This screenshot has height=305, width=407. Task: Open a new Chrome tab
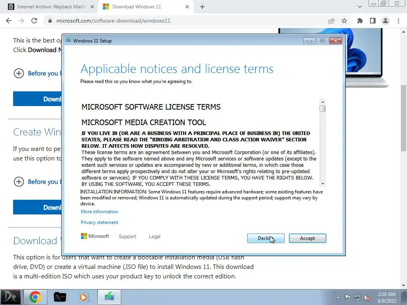pyautogui.click(x=202, y=7)
